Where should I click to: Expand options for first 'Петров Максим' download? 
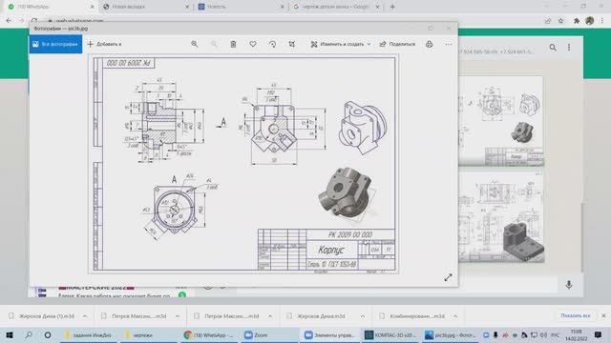[x=178, y=316]
